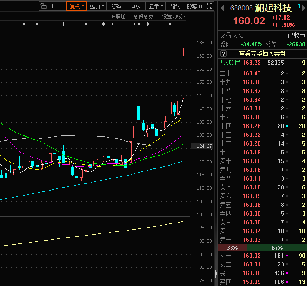Toggle the 融资融券 indicator
Viewport: 307px width, 286px height.
coord(143,16)
